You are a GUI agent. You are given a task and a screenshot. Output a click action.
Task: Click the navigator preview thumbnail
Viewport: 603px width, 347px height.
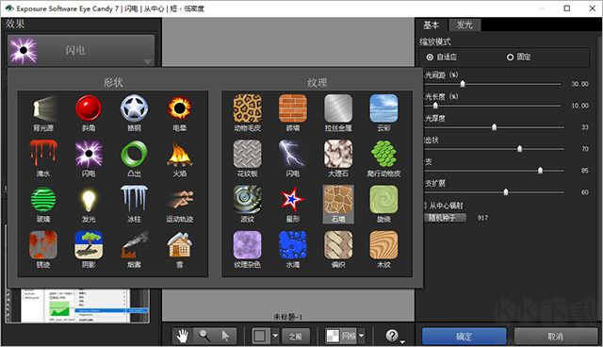pyautogui.click(x=78, y=306)
